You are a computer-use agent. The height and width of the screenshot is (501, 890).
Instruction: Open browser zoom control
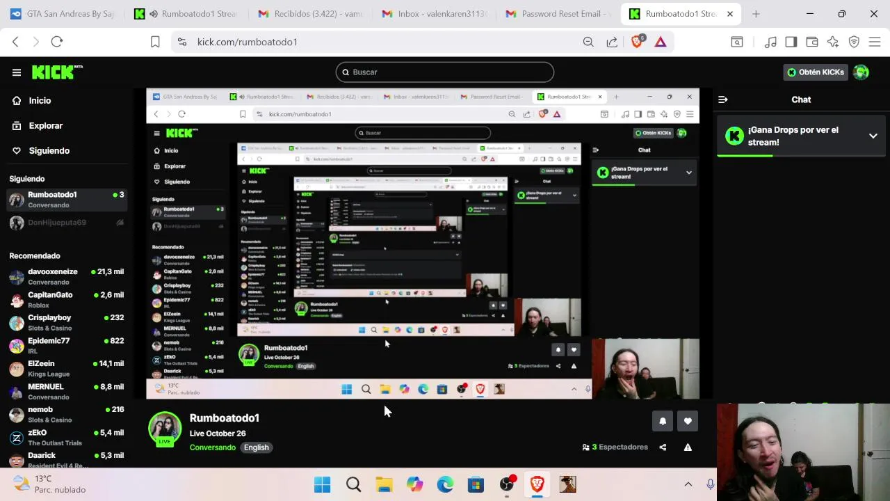coord(588,42)
